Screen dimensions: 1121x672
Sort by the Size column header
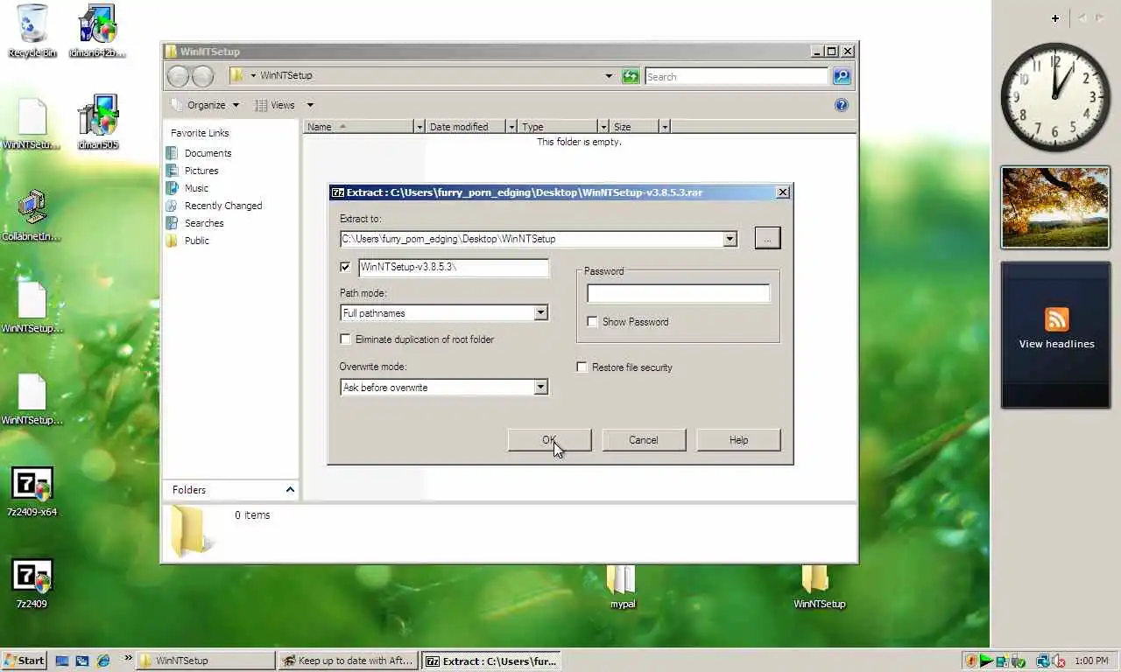tap(634, 127)
